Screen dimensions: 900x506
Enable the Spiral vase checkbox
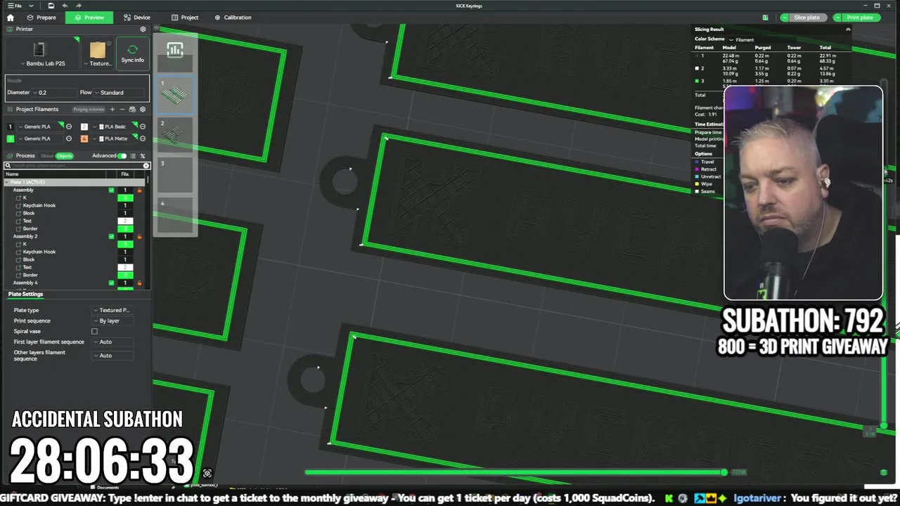point(94,331)
